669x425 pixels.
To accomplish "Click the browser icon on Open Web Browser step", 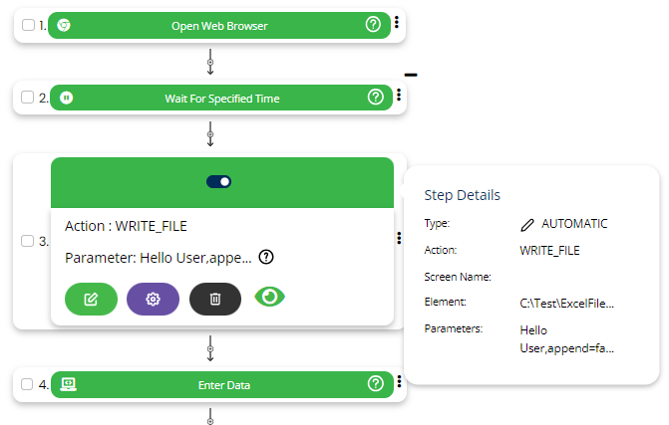I will pos(64,25).
